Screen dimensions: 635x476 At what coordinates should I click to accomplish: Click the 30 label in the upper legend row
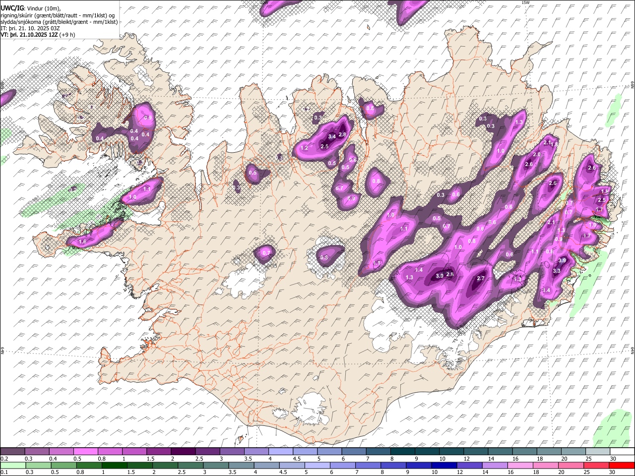(613, 459)
